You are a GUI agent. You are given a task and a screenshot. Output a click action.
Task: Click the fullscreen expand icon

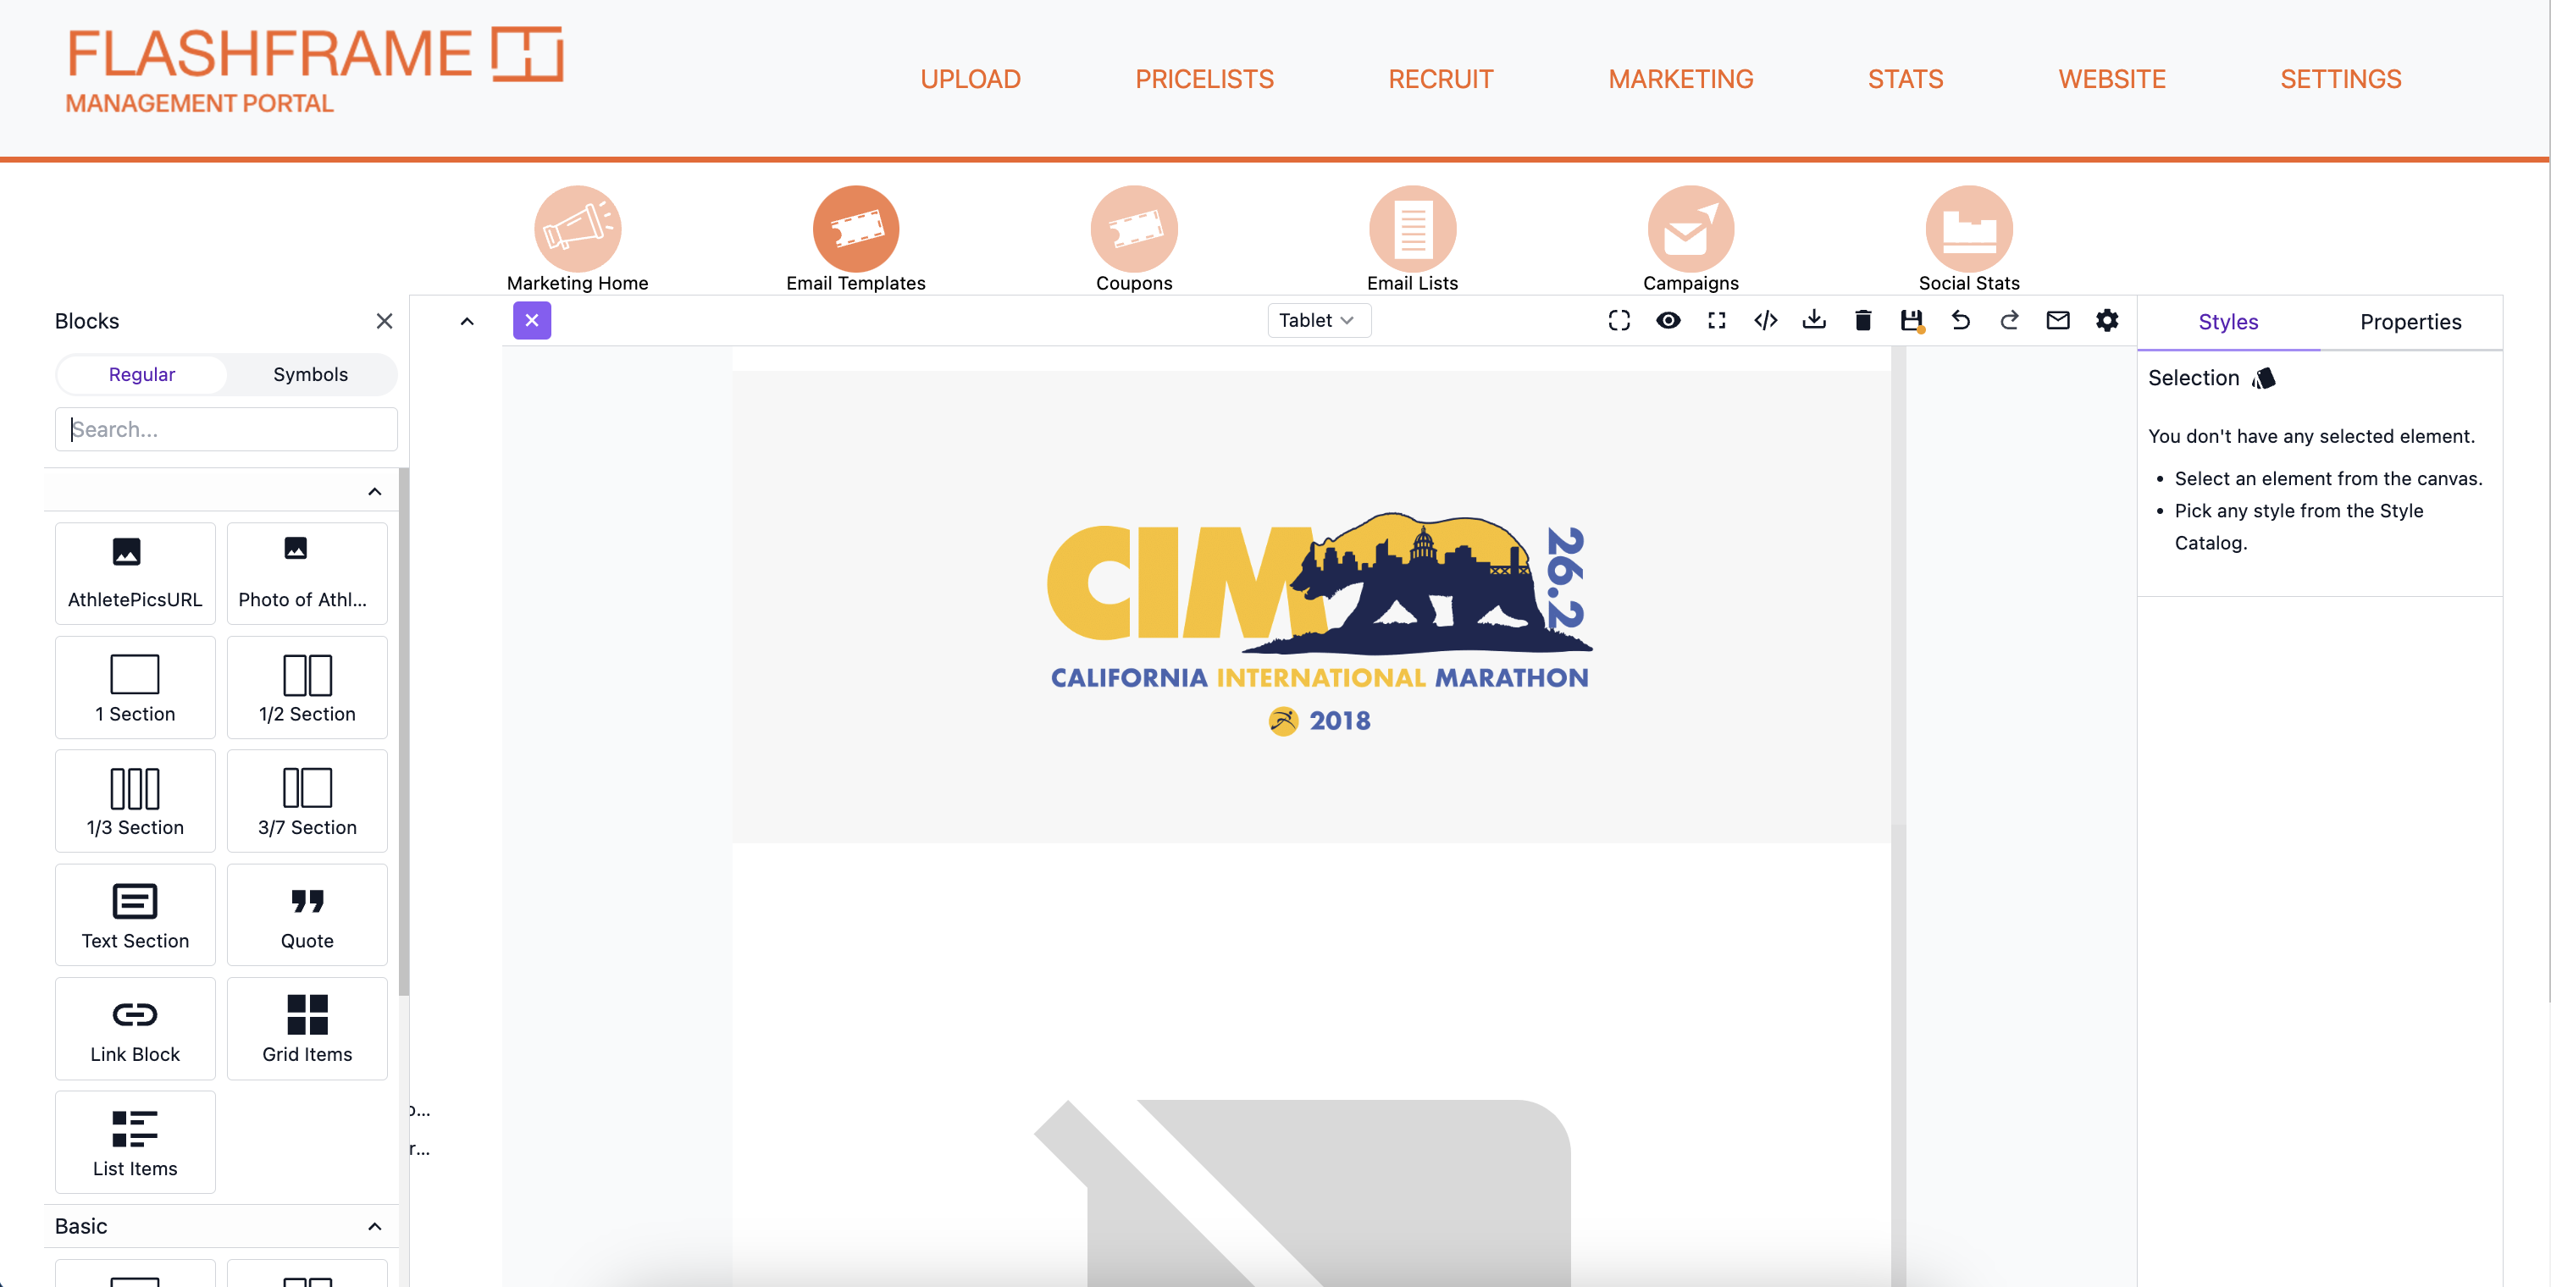coord(1717,320)
